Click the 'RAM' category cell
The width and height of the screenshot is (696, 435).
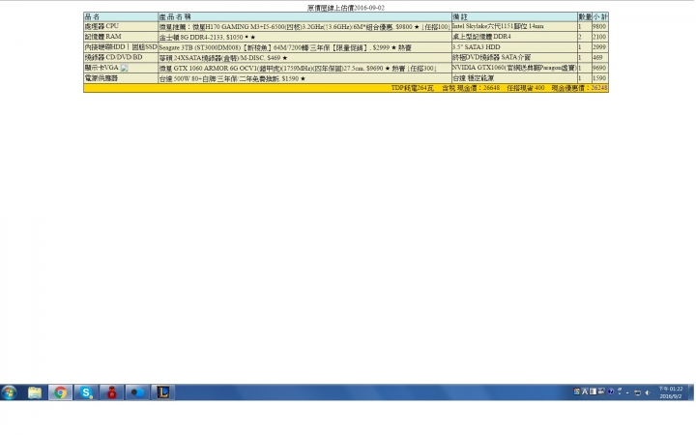tap(121, 37)
